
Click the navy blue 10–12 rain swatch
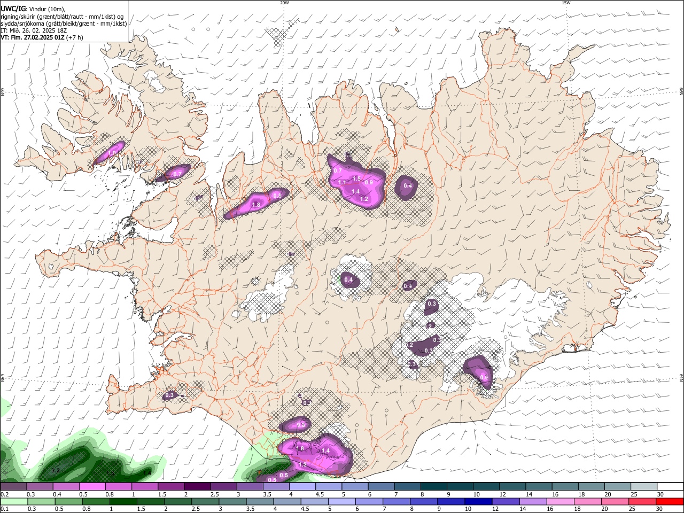[x=478, y=501]
